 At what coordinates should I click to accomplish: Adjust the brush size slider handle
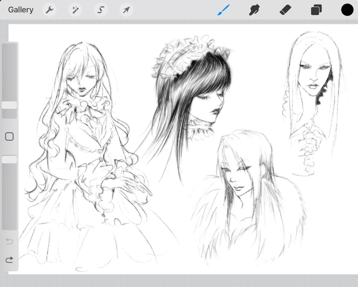9,105
